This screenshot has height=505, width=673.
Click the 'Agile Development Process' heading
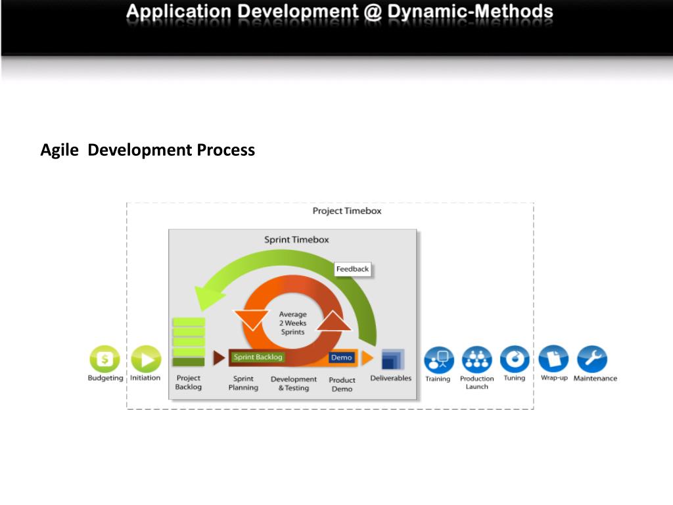tap(148, 150)
